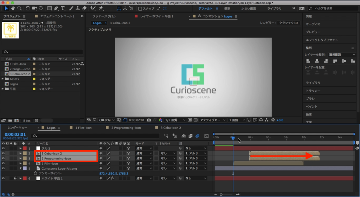Viewport: 360px width, 197px height.
Task: Click the red label swatch of ヌル 3 layer
Action: [x=25, y=149]
